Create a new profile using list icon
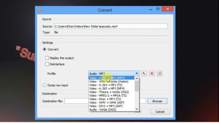The width and height of the screenshot is (219, 123). click(160, 73)
